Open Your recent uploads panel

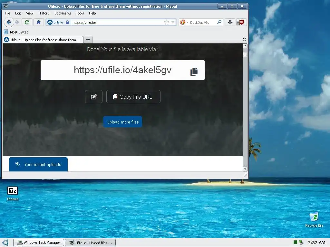point(38,164)
